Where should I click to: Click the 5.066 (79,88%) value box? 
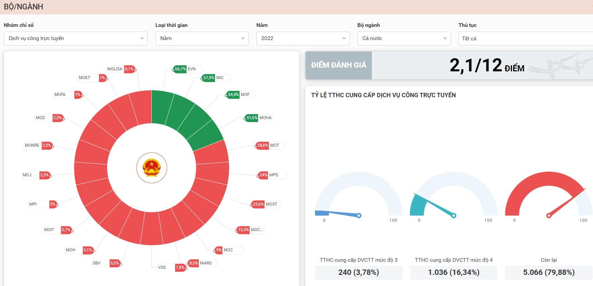pyautogui.click(x=549, y=273)
